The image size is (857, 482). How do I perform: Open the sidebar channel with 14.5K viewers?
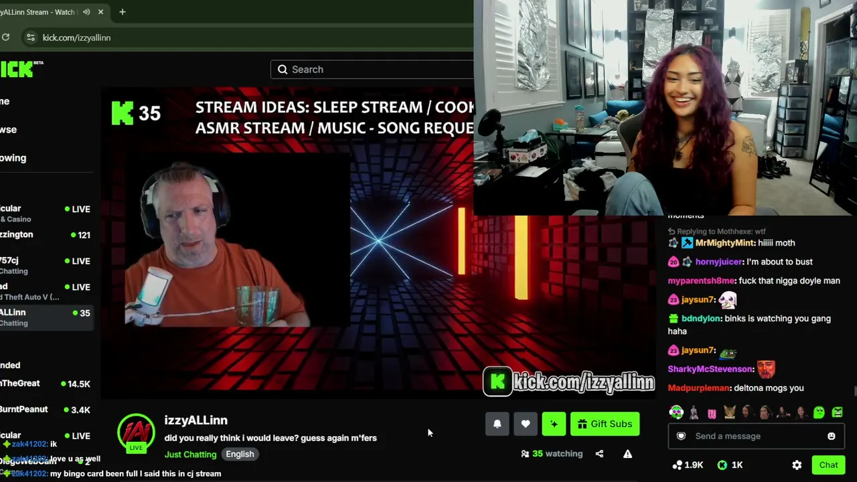[x=46, y=384]
